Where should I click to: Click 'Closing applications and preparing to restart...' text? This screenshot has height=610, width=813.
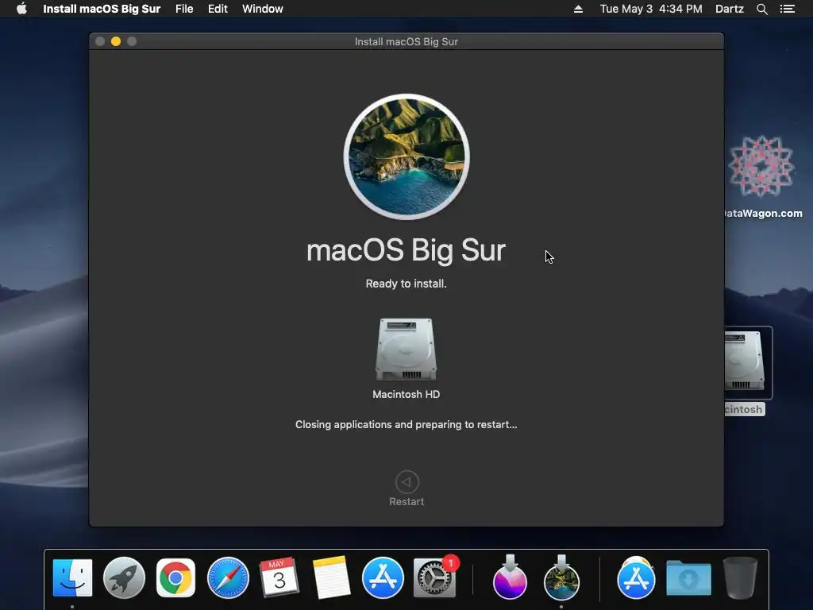point(406,424)
